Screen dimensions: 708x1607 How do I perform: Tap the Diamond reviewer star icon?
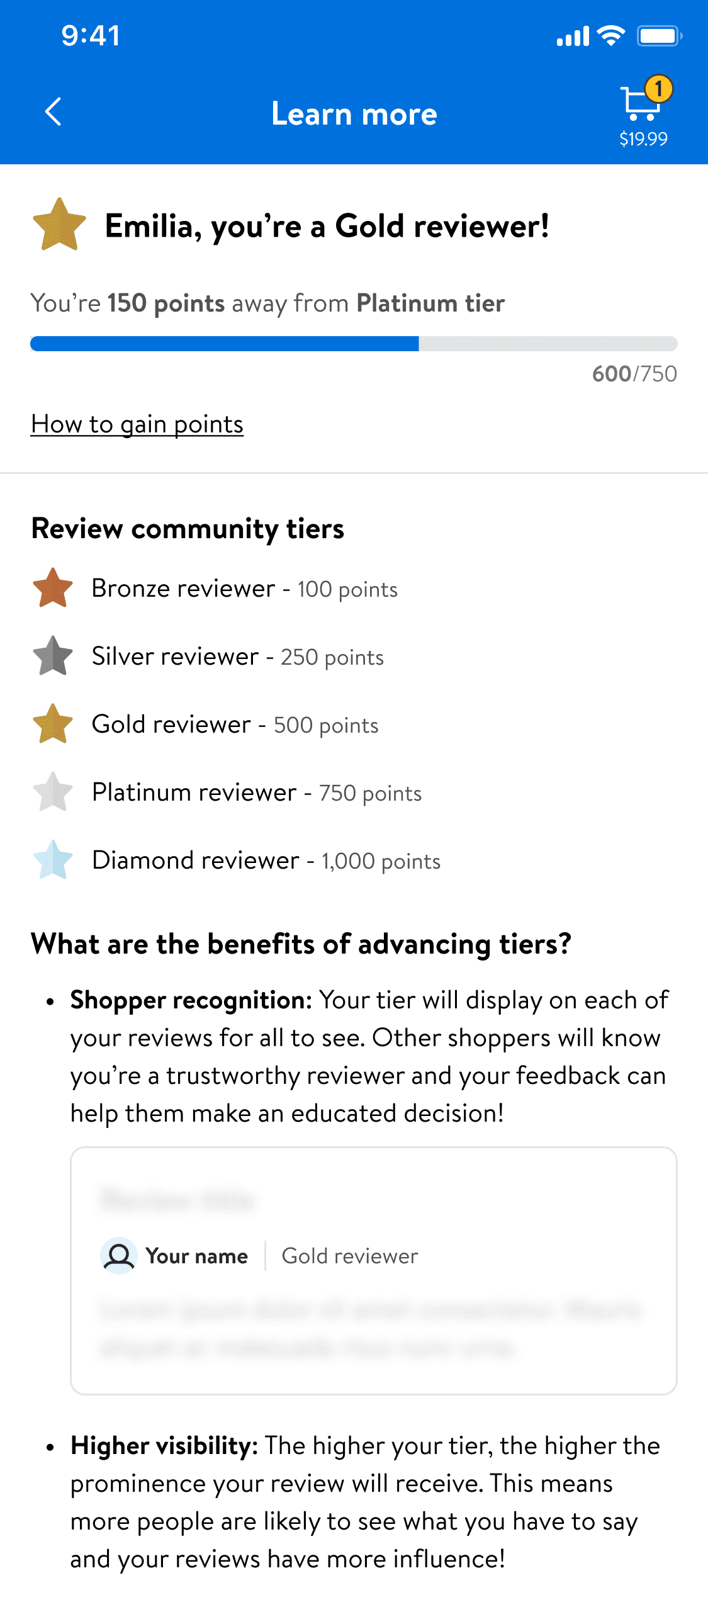coord(53,860)
